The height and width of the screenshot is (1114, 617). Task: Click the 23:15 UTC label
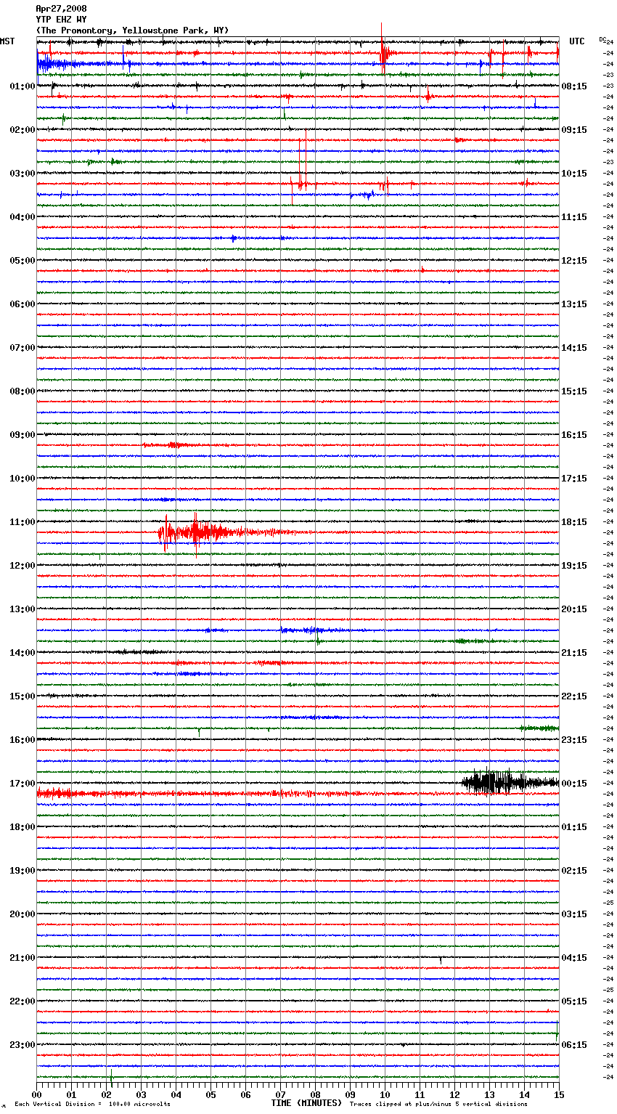click(574, 740)
